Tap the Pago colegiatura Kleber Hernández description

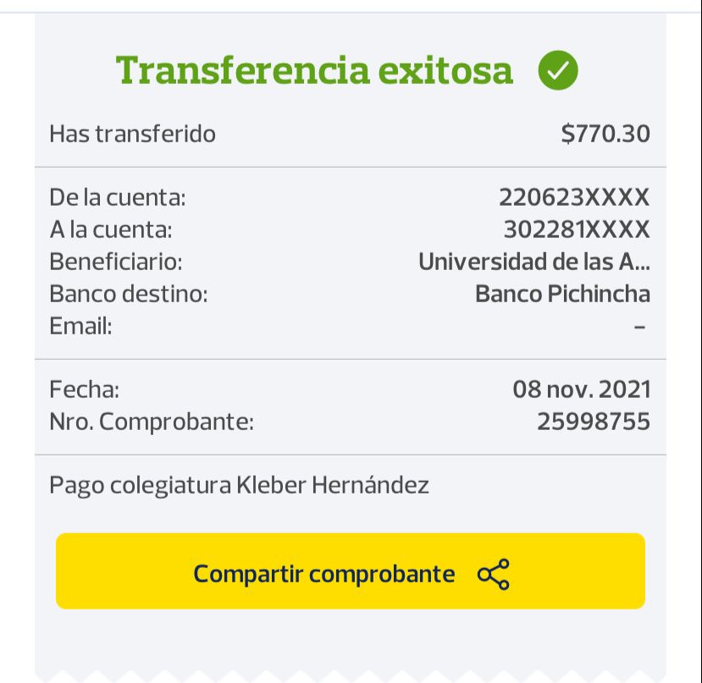click(239, 485)
